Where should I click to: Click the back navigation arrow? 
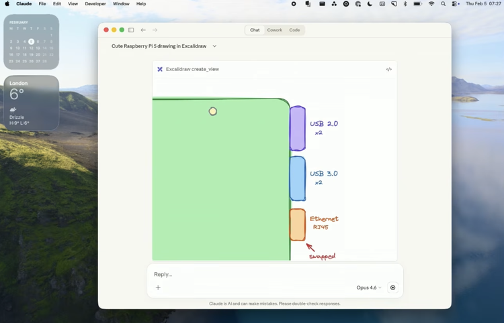click(x=143, y=30)
